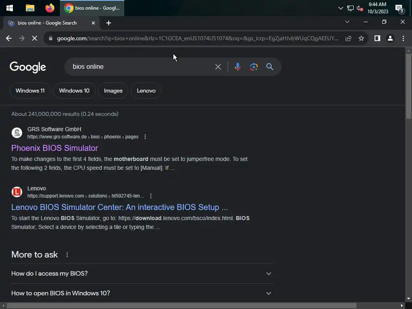Click the Google search box
Image resolution: width=412 pixels, height=309 pixels.
142,67
